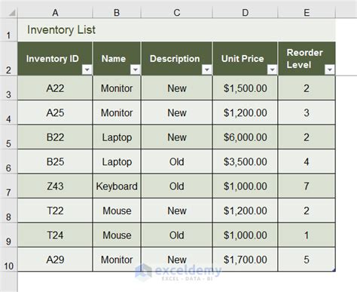Select cell containing T24

55,235
